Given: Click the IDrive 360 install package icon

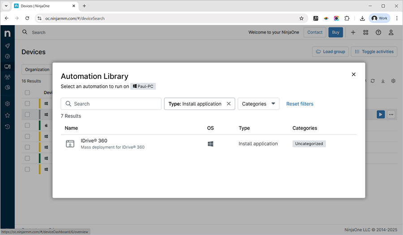Looking at the screenshot, I should pos(70,144).
